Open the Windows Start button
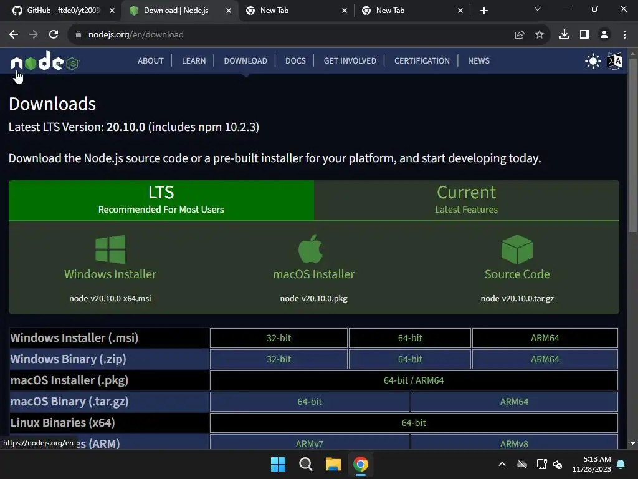638x479 pixels. coord(279,464)
